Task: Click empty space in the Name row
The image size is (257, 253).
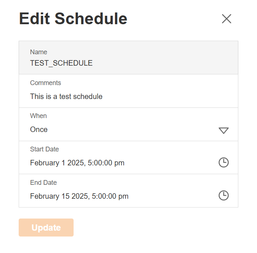Action: (165, 58)
